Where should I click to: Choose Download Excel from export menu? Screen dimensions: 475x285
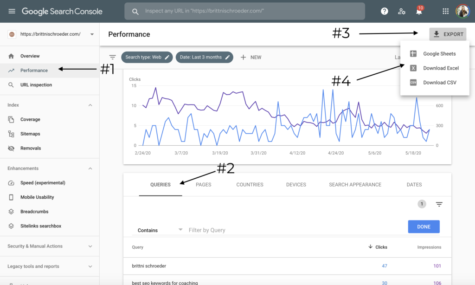tap(435, 68)
